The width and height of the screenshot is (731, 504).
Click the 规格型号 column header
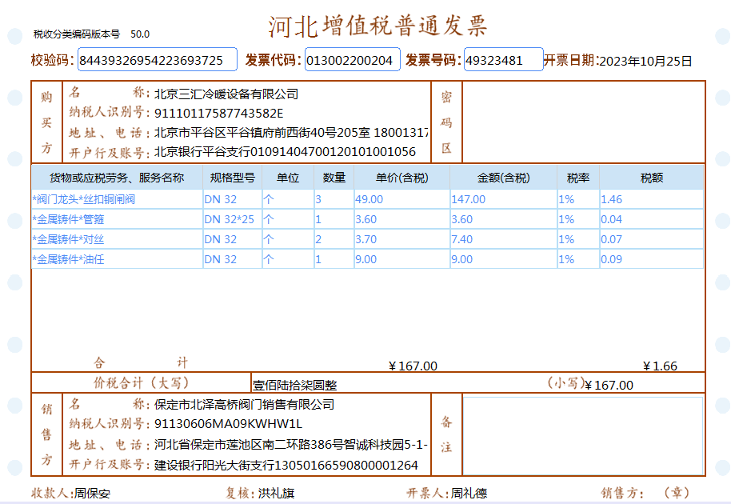point(232,178)
